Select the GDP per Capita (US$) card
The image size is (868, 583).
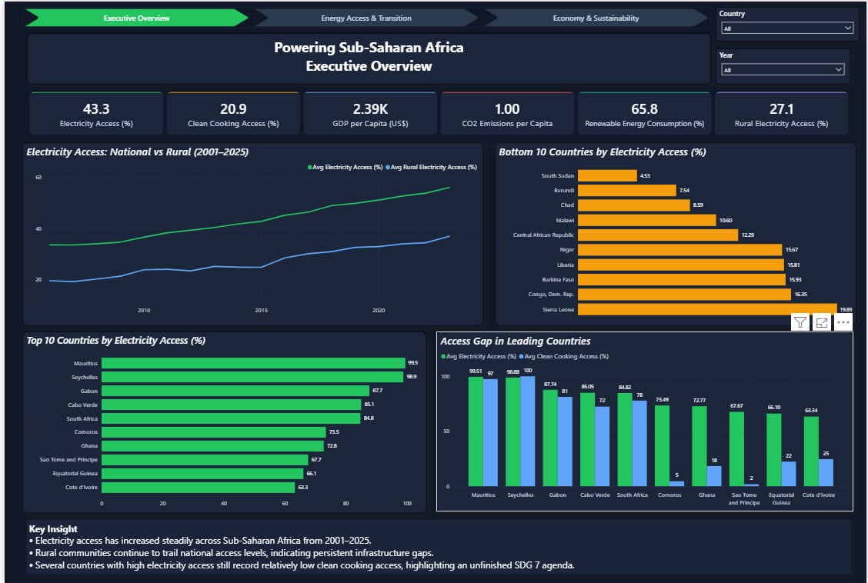point(370,114)
